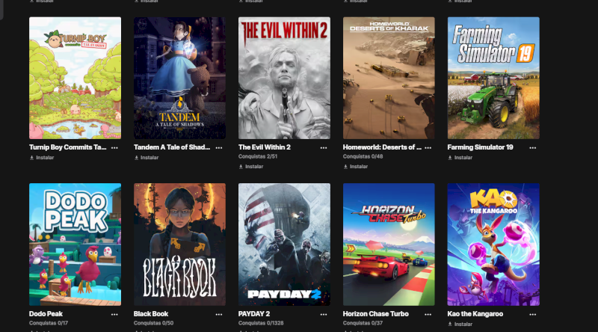Open three-dot menu for Dodo Peak
The width and height of the screenshot is (598, 332).
pyautogui.click(x=114, y=315)
